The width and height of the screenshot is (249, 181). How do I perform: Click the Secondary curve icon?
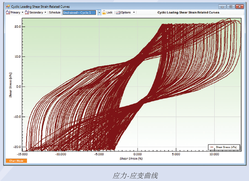[x=27, y=12]
